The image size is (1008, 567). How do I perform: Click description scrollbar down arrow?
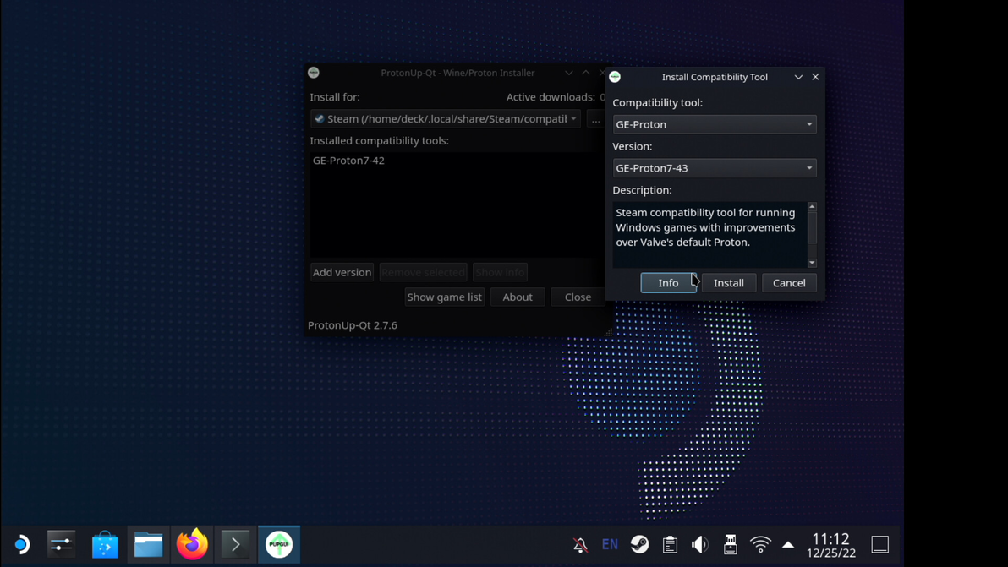[x=812, y=263]
